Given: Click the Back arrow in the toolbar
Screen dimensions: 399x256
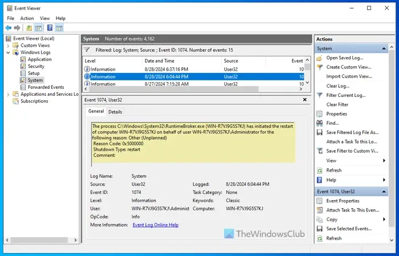Looking at the screenshot, I should click(9, 27).
